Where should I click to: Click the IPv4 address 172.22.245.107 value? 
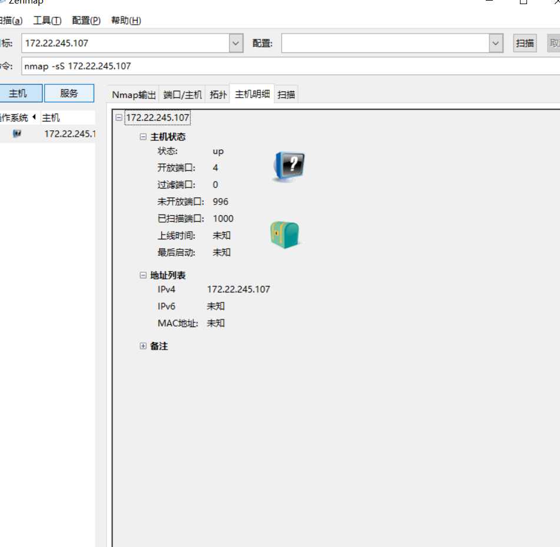click(x=238, y=289)
